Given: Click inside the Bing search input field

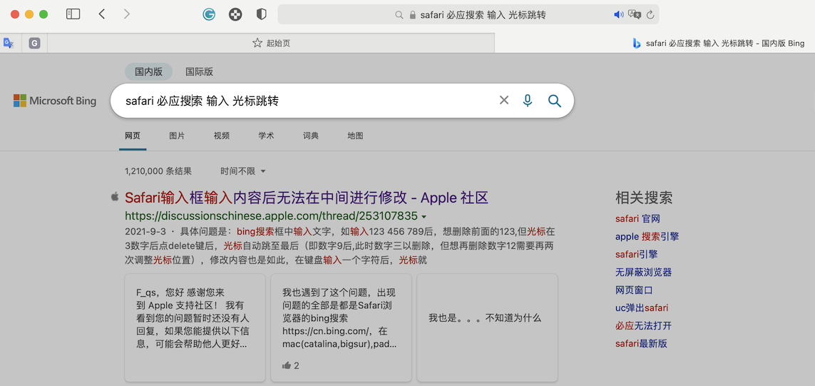Looking at the screenshot, I should coord(299,101).
